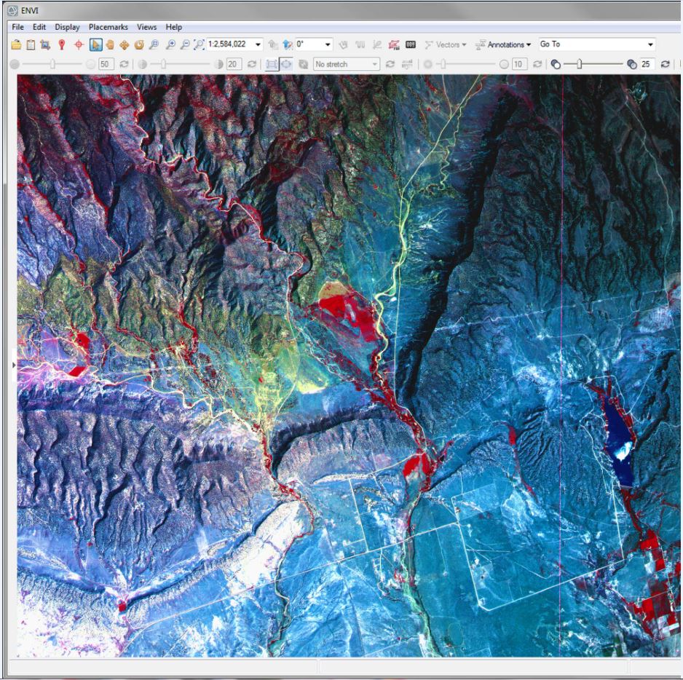Select the arrow Select tool
683x680 pixels.
click(x=94, y=44)
